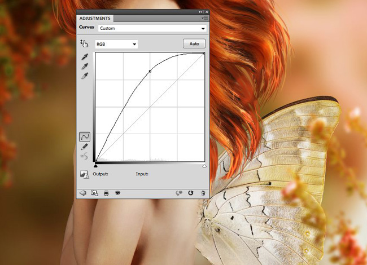Click the Curves label
This screenshot has width=367, height=265.
pos(86,27)
